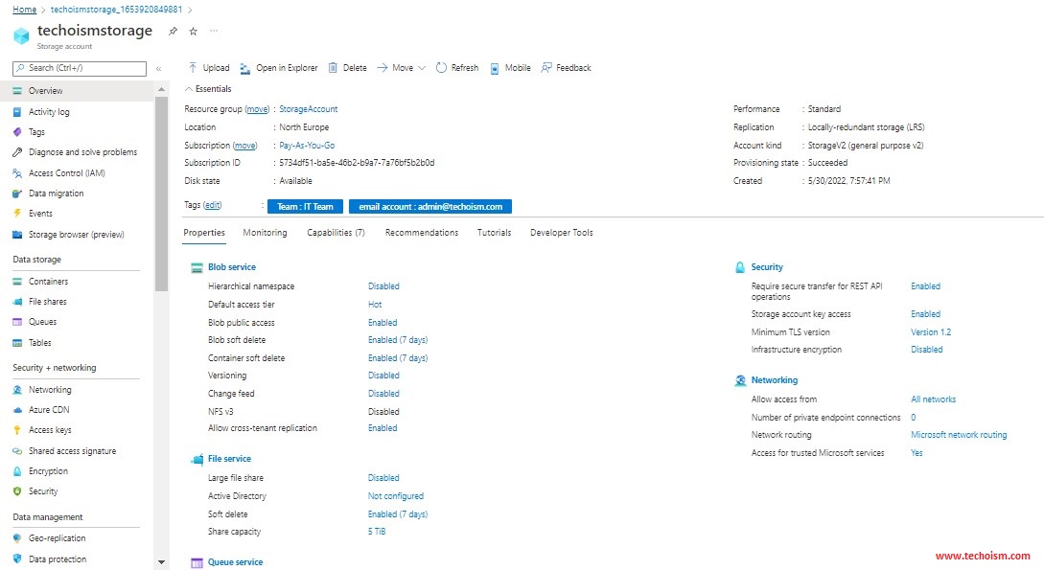Open the Blob service heading link

click(232, 267)
